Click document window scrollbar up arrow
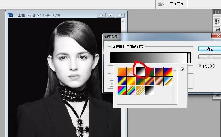Viewport: 221px width, 137px height. tap(123, 21)
